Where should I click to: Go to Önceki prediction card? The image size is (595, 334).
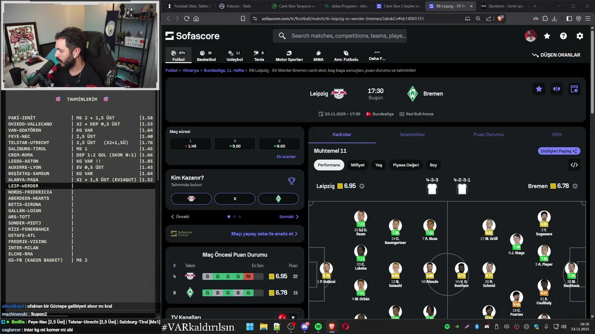click(x=180, y=217)
